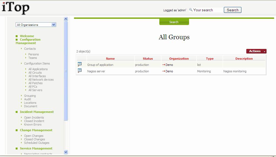Open the All Organizations dropdown
276x157 pixels.
coord(36,25)
